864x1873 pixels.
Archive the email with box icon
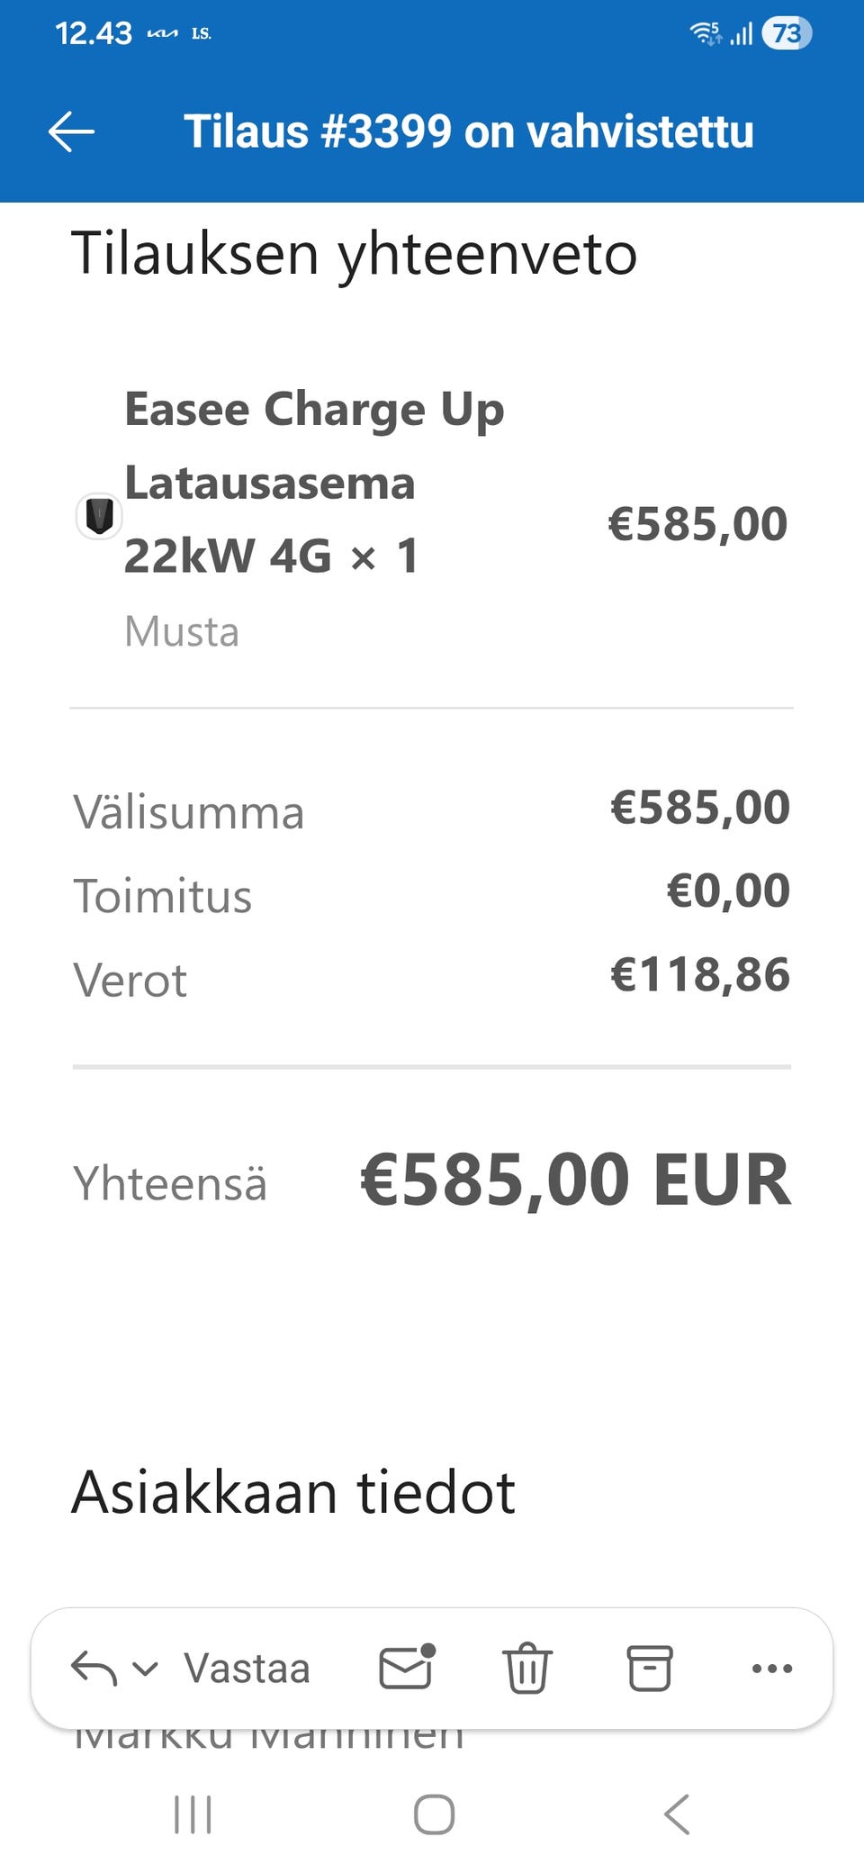(649, 1669)
